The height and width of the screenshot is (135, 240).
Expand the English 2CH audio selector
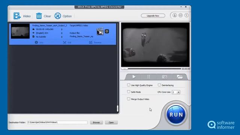tap(61, 33)
